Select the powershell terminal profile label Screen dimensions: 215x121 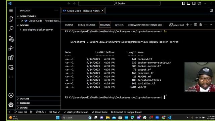click(x=177, y=25)
